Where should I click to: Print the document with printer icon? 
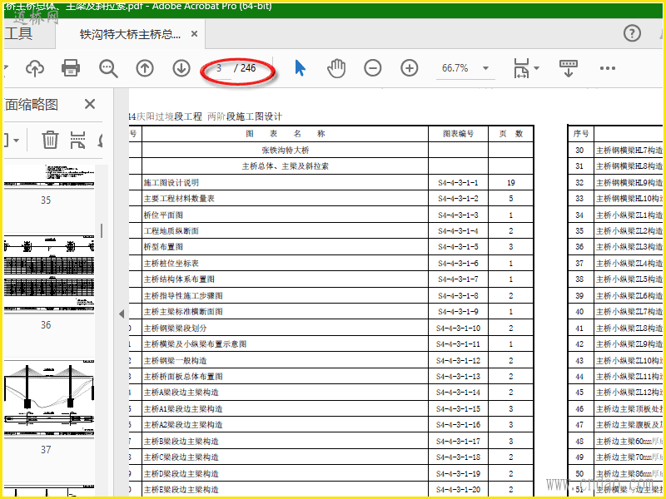point(71,68)
